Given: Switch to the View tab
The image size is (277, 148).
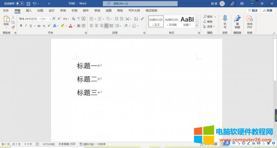Looking at the screenshot, I should (x=108, y=11).
